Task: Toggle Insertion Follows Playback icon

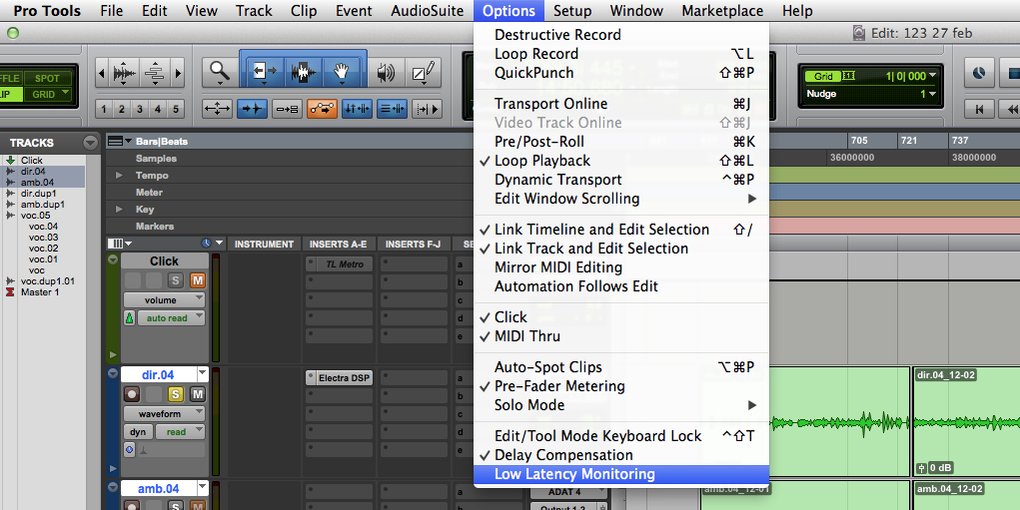Action: 427,109
